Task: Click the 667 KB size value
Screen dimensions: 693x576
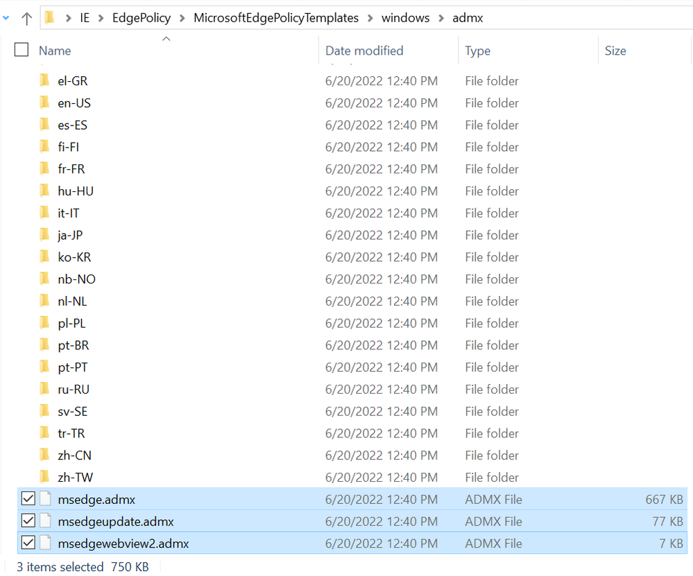Action: [x=664, y=500]
